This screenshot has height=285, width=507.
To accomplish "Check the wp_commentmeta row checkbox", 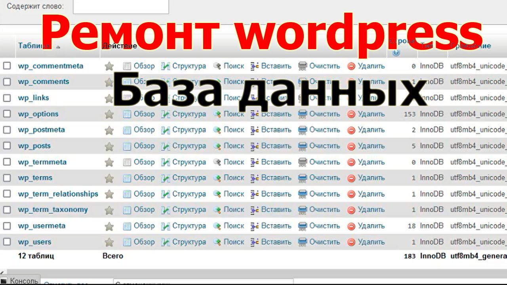I will click(x=7, y=66).
